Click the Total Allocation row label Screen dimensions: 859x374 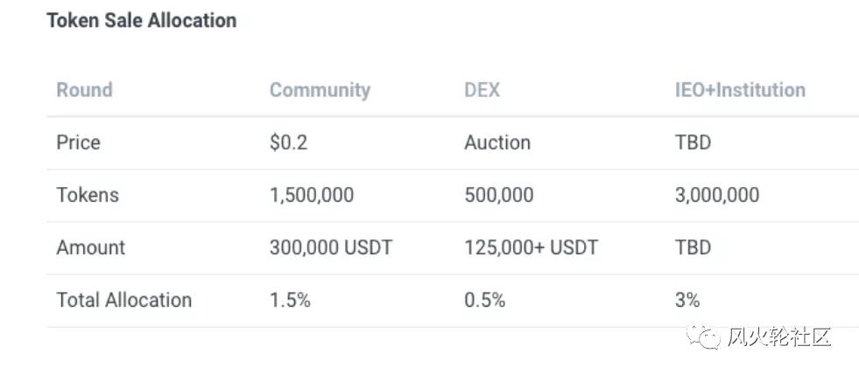[x=123, y=300]
